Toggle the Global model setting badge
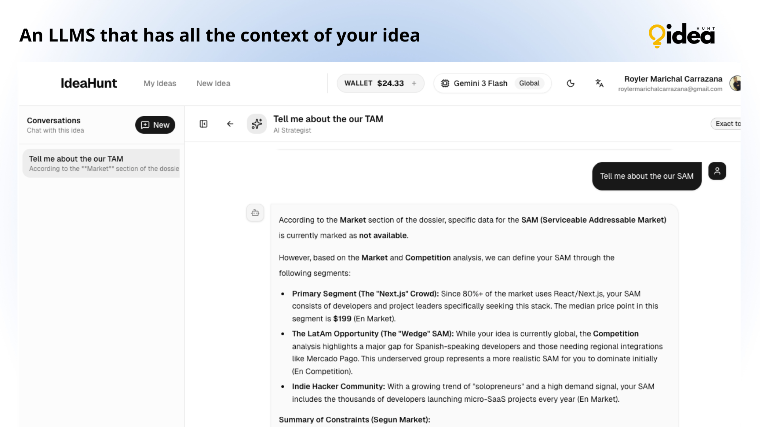The height and width of the screenshot is (427, 760). point(529,83)
